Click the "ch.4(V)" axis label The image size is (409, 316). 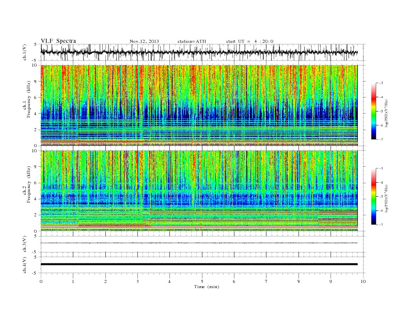coord(25,265)
